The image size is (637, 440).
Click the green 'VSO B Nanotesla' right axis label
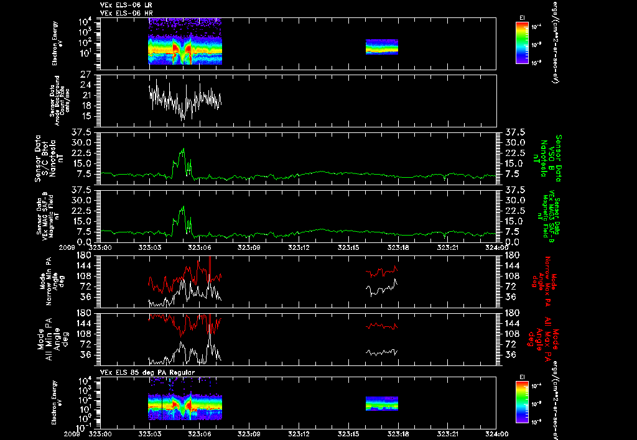(547, 158)
